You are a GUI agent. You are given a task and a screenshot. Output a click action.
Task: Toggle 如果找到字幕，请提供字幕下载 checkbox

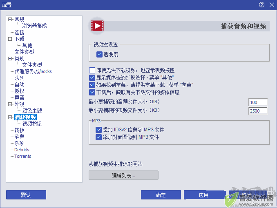click(x=92, y=85)
